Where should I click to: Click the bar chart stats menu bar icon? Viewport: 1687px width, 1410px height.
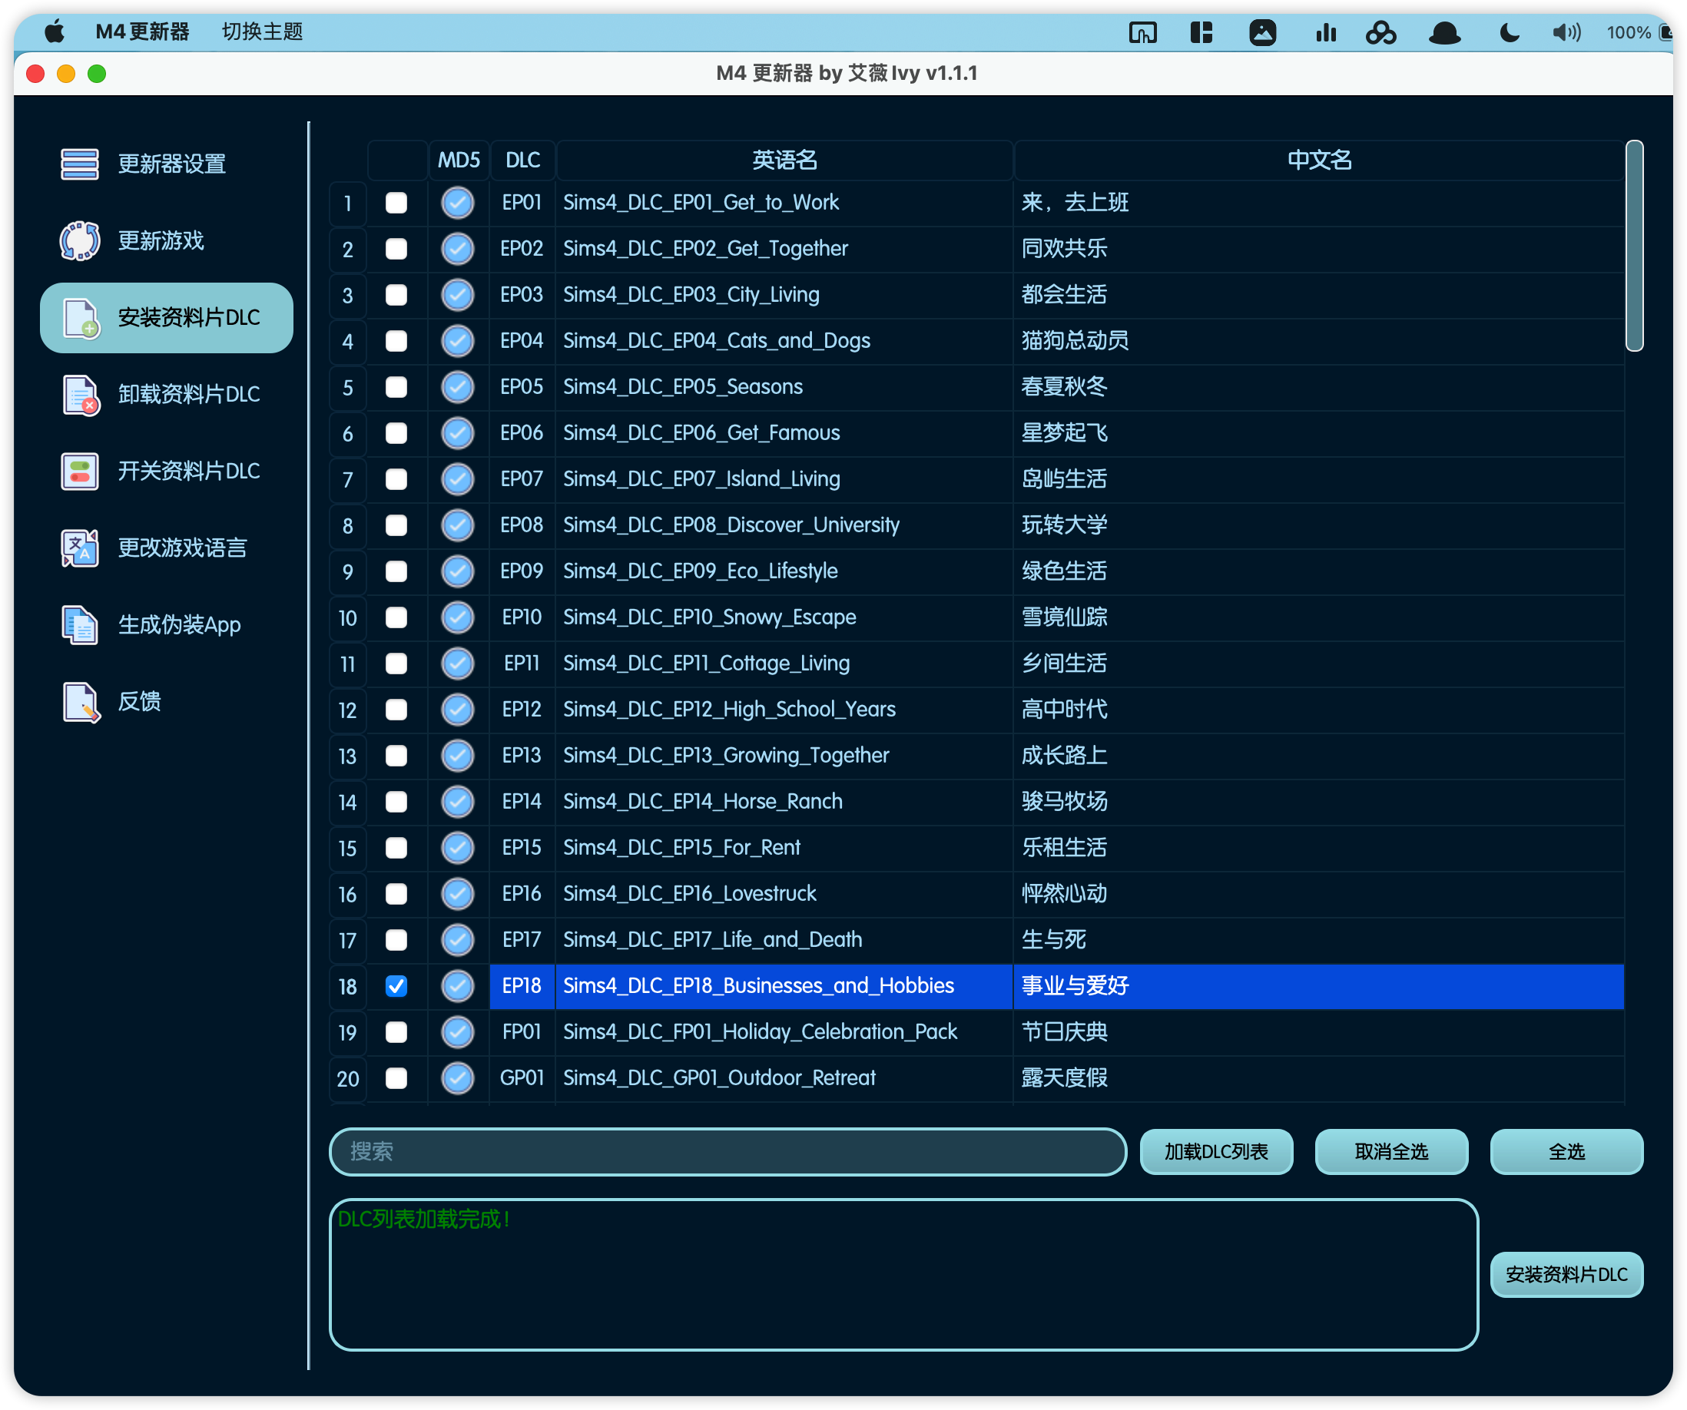coord(1325,32)
